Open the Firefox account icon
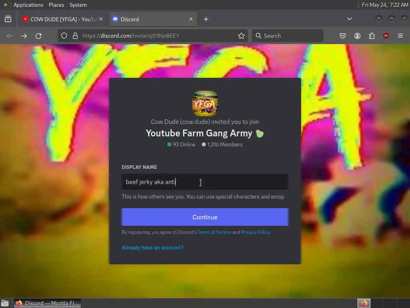This screenshot has width=410, height=308. click(x=357, y=36)
